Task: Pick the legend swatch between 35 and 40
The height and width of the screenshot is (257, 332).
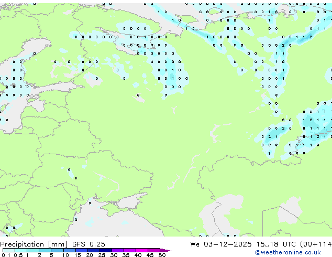Action: [x=129, y=250]
